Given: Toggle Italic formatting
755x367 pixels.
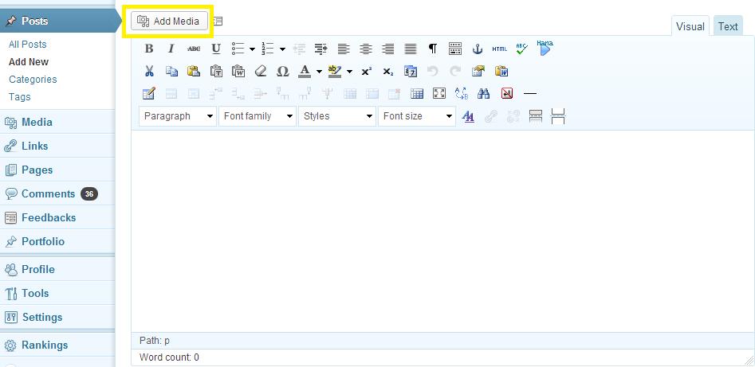Looking at the screenshot, I should (171, 49).
